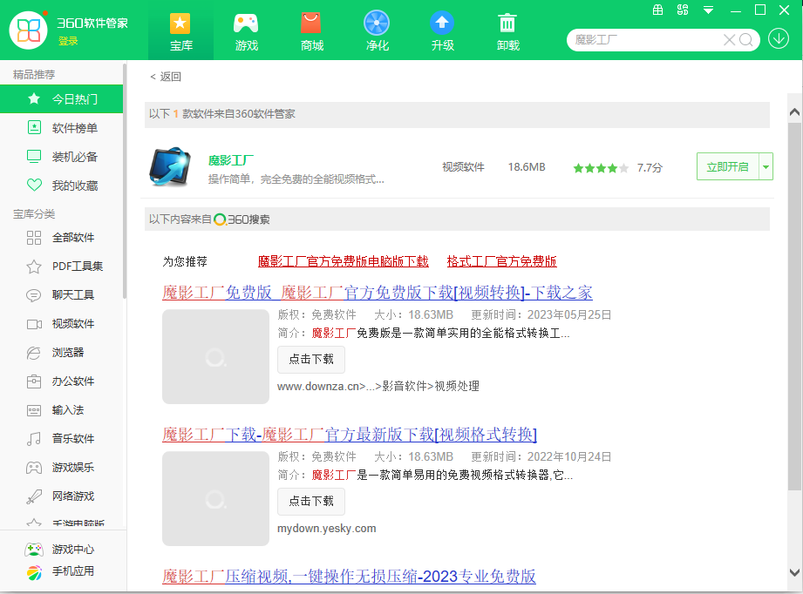This screenshot has width=803, height=594.
Task: Open 游戏中心 at sidebar bottom
Action: point(60,550)
